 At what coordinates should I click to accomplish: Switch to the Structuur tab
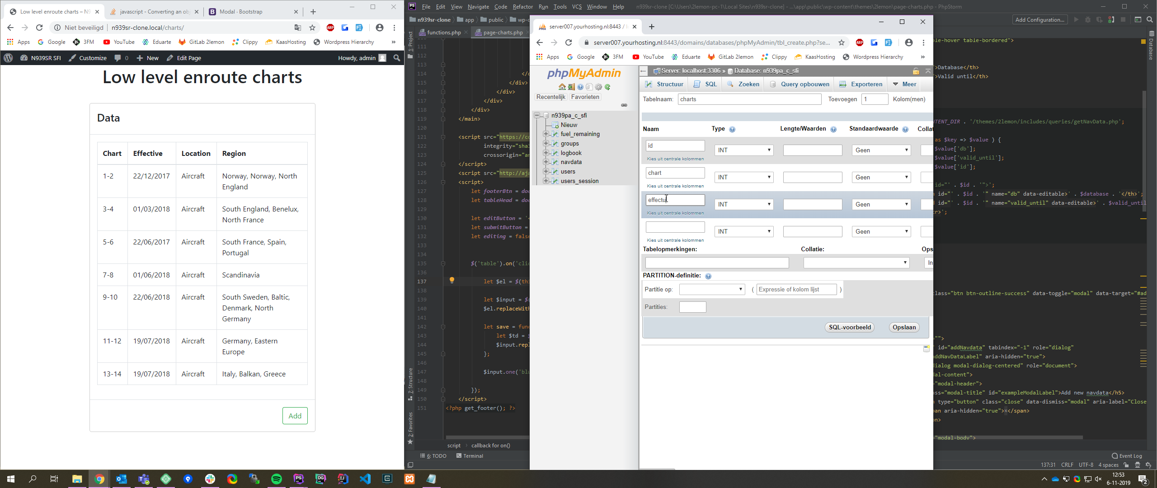(664, 84)
